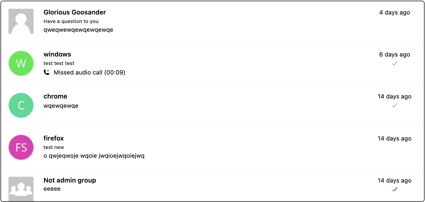Click the teal C avatar for chrome

[x=21, y=105]
